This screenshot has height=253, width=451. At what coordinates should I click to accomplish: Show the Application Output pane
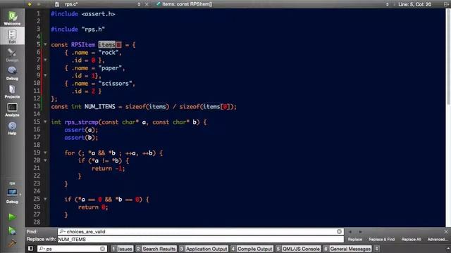tap(204, 249)
